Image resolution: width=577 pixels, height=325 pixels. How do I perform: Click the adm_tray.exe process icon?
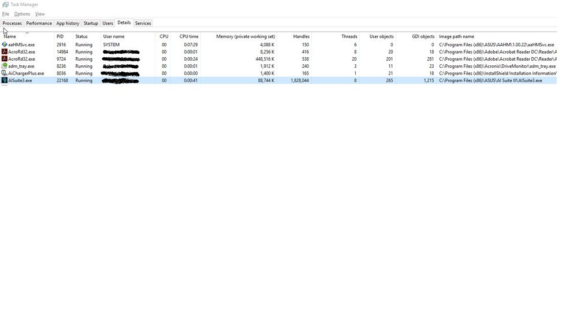(5, 66)
